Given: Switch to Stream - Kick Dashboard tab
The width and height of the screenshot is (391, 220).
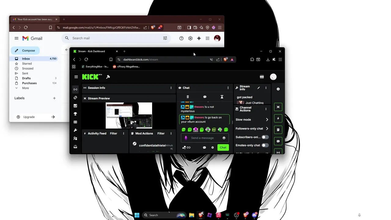Looking at the screenshot, I should [x=96, y=51].
